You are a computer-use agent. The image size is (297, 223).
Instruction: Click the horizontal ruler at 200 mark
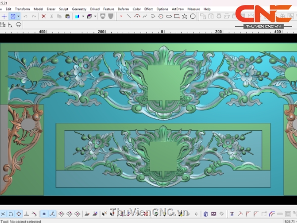pyautogui.click(x=101, y=31)
